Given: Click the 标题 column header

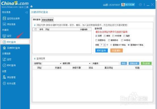Looking at the screenshot, I should click(x=137, y=68).
